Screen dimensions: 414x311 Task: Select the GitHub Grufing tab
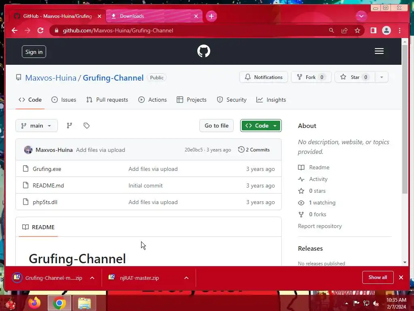coord(57,16)
